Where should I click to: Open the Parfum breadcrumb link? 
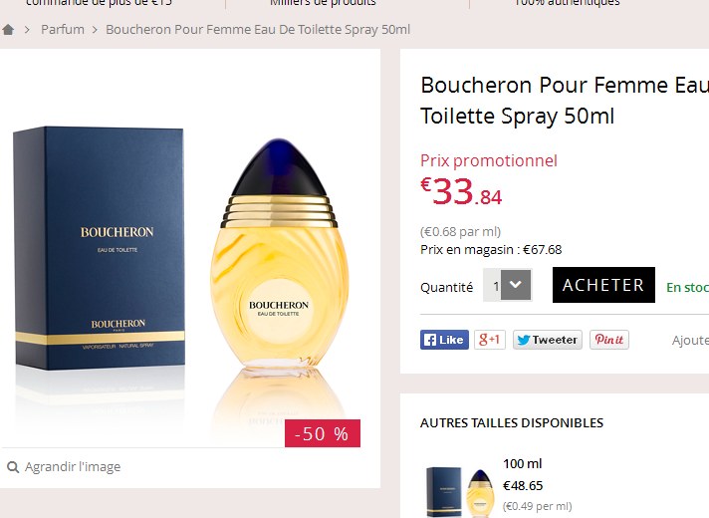[63, 30]
